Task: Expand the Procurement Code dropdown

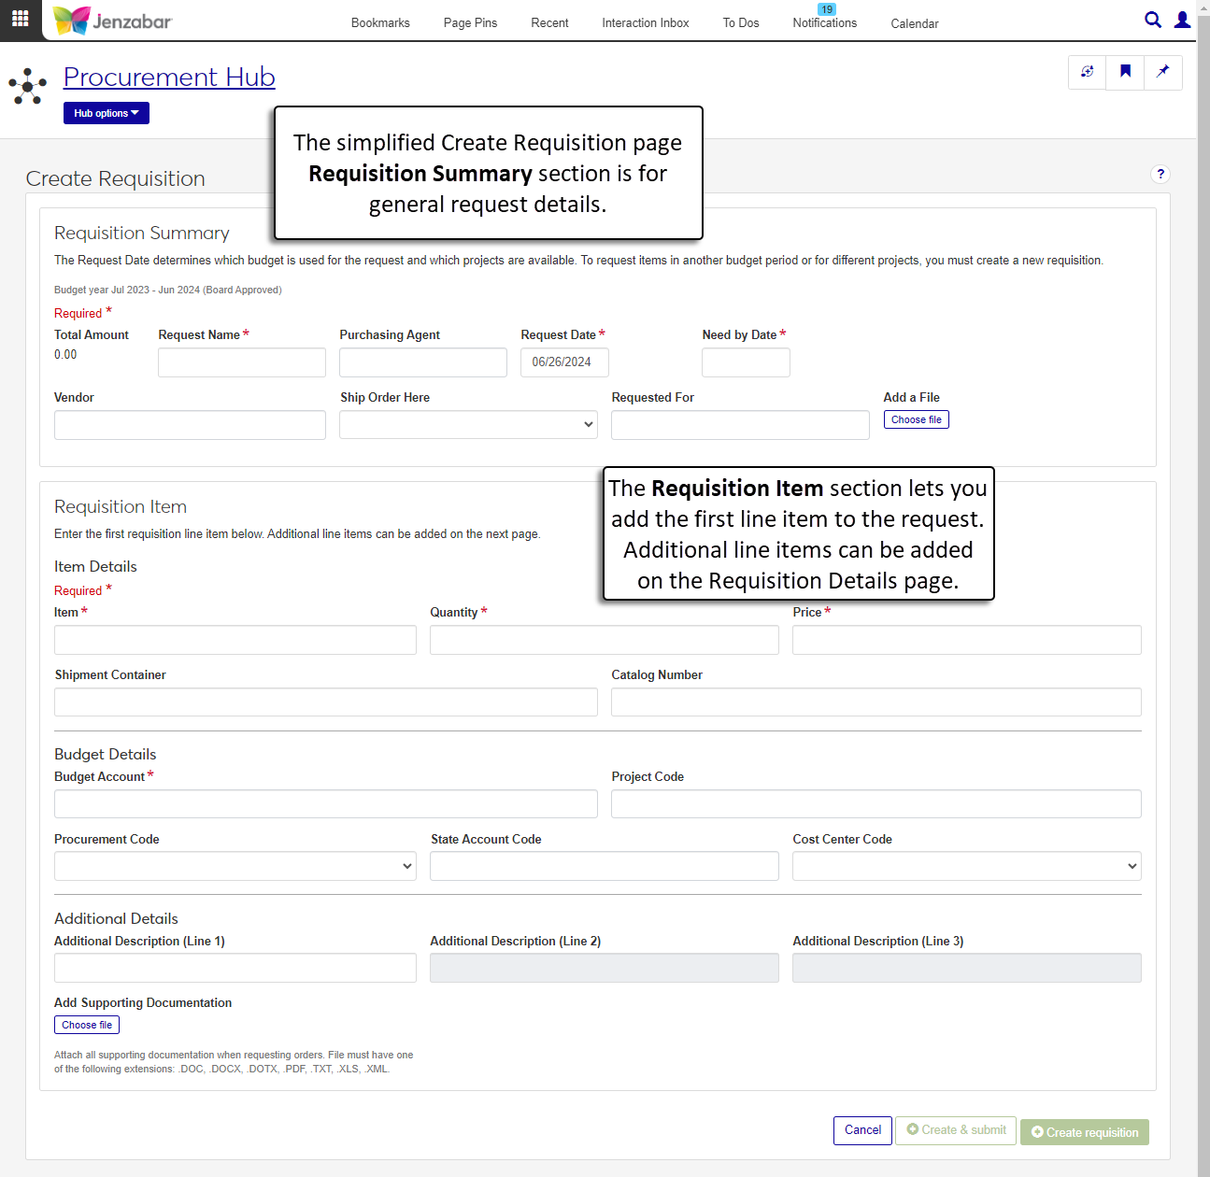Action: [235, 866]
